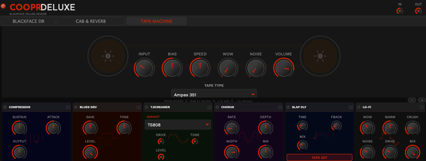Click the 'TAPE TYPE' label
The height and width of the screenshot is (161, 426).
pos(214,86)
